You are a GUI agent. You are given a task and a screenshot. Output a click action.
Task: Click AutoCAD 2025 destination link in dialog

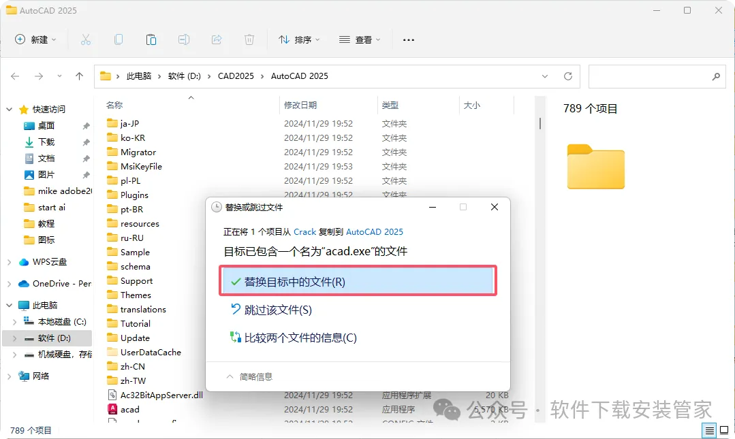tap(375, 232)
